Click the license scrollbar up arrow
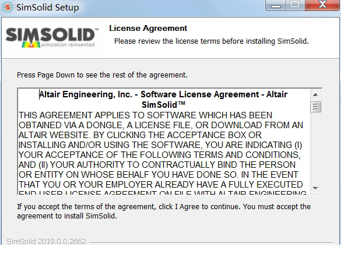 pyautogui.click(x=315, y=95)
